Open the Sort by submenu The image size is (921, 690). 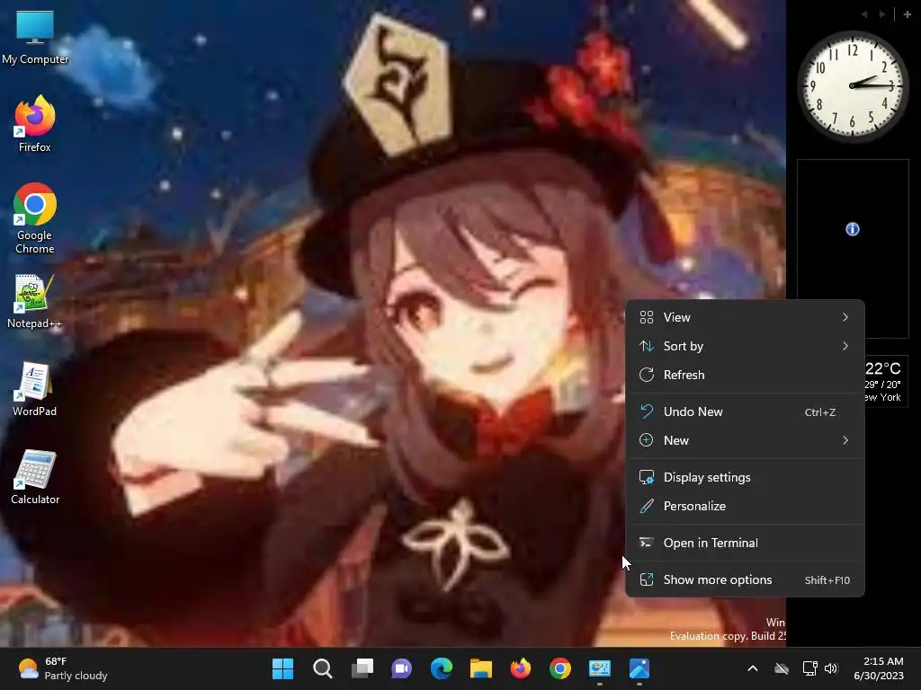coord(745,346)
